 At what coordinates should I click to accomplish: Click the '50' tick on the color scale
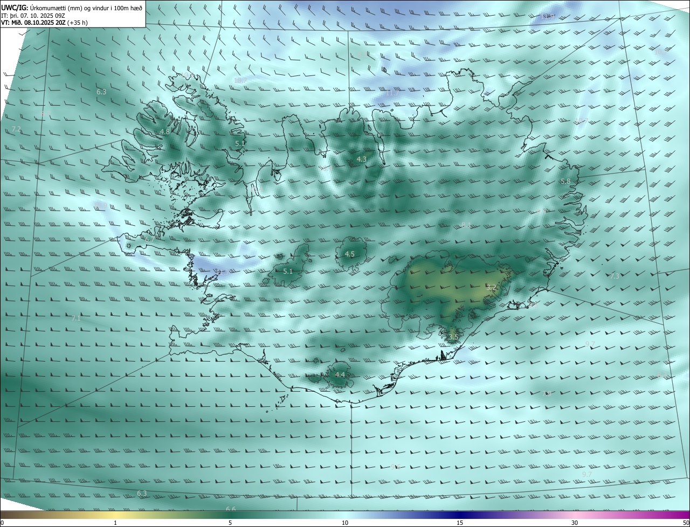pos(685,523)
